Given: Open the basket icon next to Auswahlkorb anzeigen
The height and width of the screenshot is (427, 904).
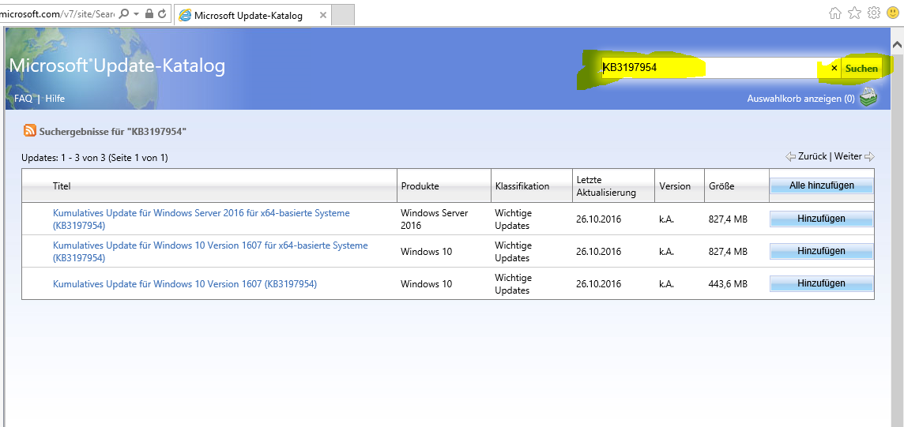Looking at the screenshot, I should point(868,97).
